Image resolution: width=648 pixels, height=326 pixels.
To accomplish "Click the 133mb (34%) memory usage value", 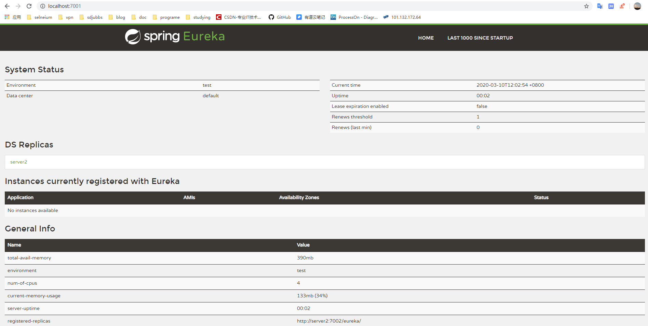I will [312, 296].
